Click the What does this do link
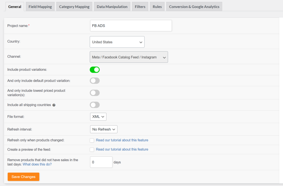The width and height of the screenshot is (283, 186). click(37, 164)
